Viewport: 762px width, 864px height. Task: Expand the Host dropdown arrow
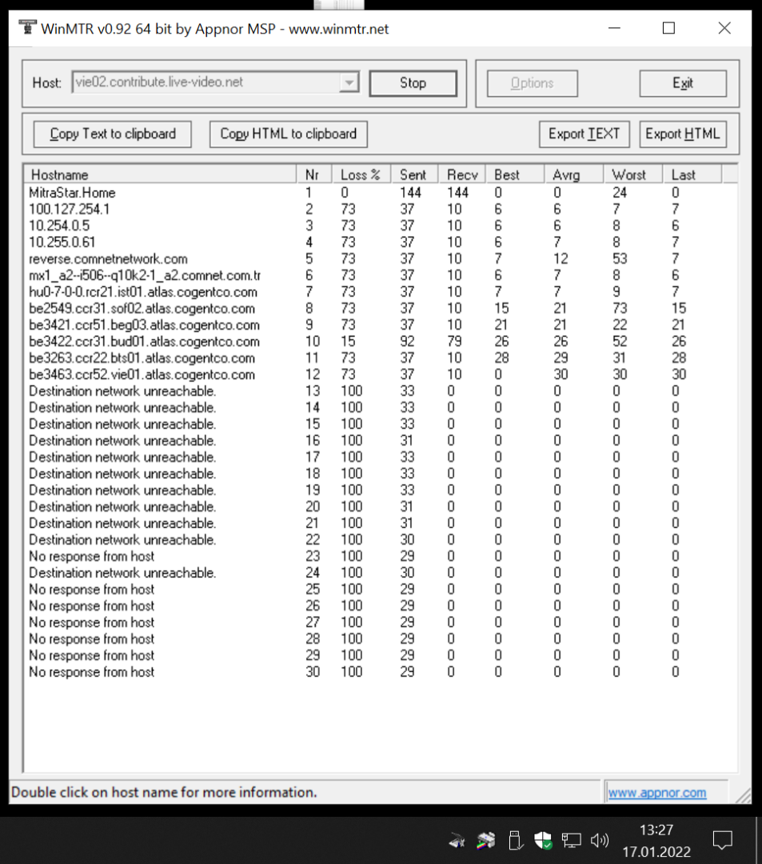(x=349, y=82)
